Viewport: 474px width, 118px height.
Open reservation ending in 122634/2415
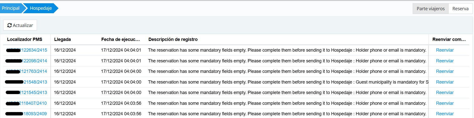coord(34,50)
